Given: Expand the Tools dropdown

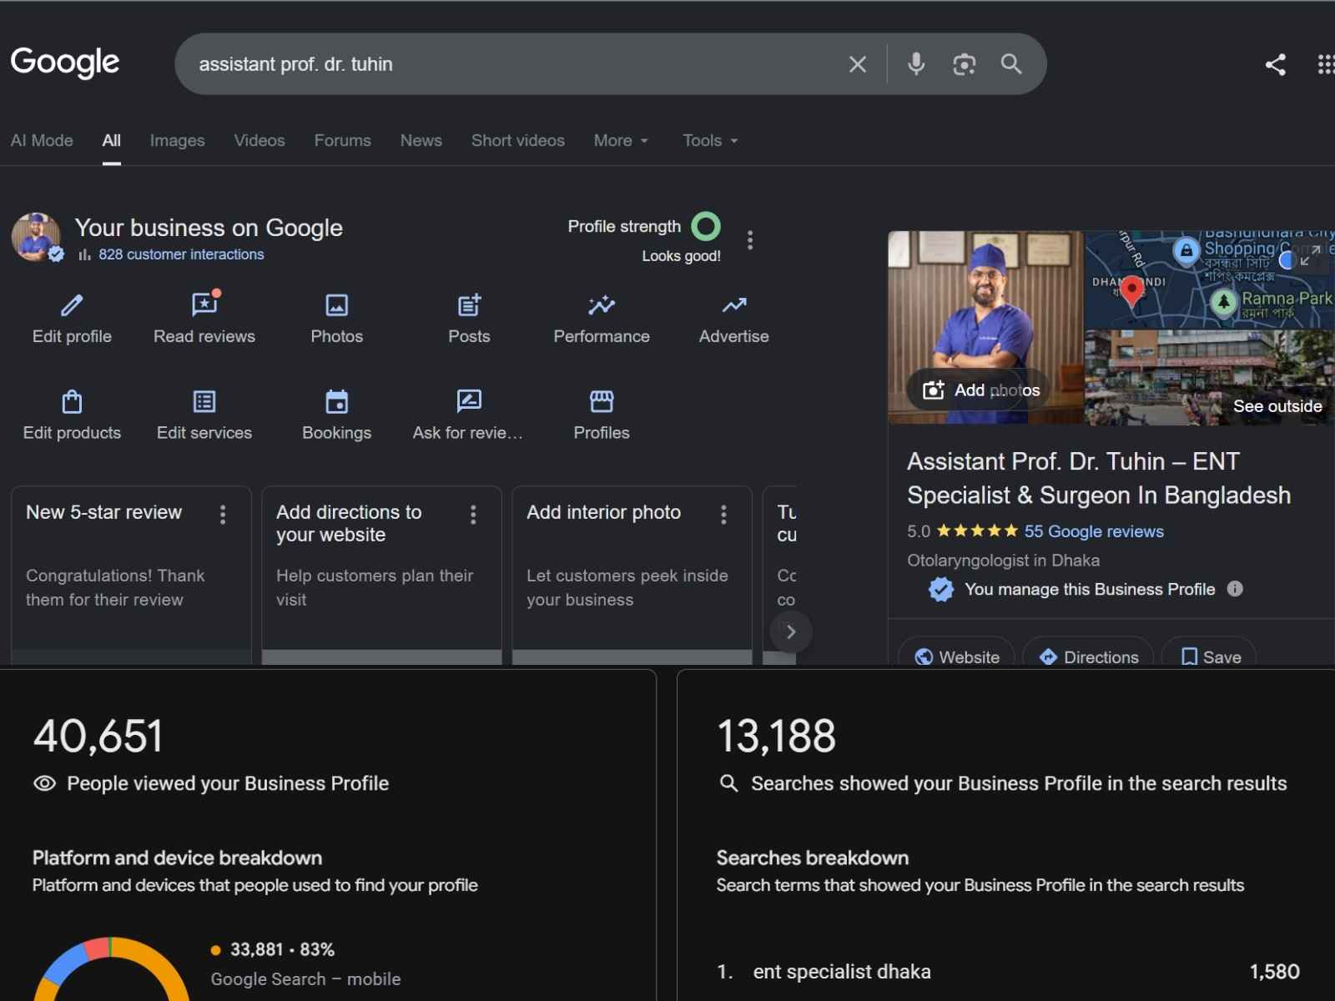Looking at the screenshot, I should point(710,140).
